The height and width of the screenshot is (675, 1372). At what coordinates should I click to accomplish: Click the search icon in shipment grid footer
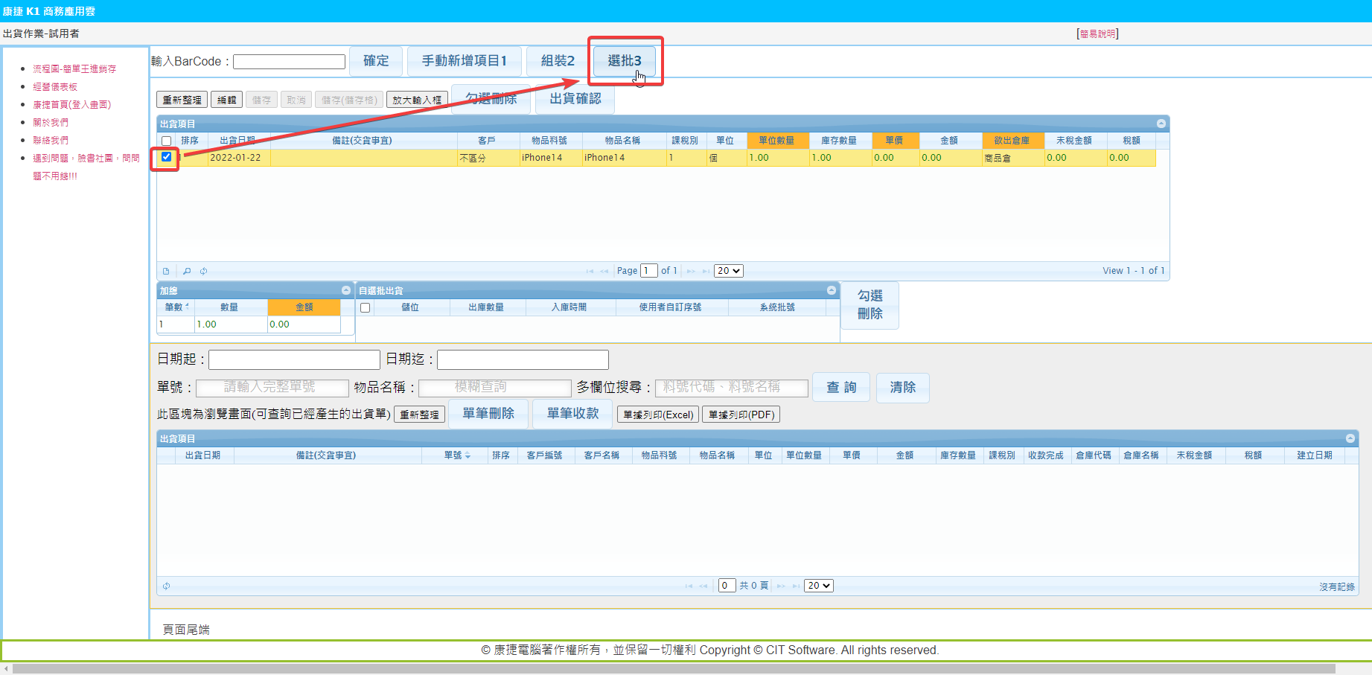[x=187, y=272]
